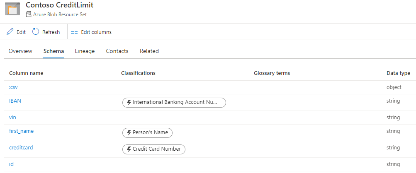Click the Azure Blob Resource Set icon
Image resolution: width=416 pixels, height=173 pixels.
[x=29, y=14]
